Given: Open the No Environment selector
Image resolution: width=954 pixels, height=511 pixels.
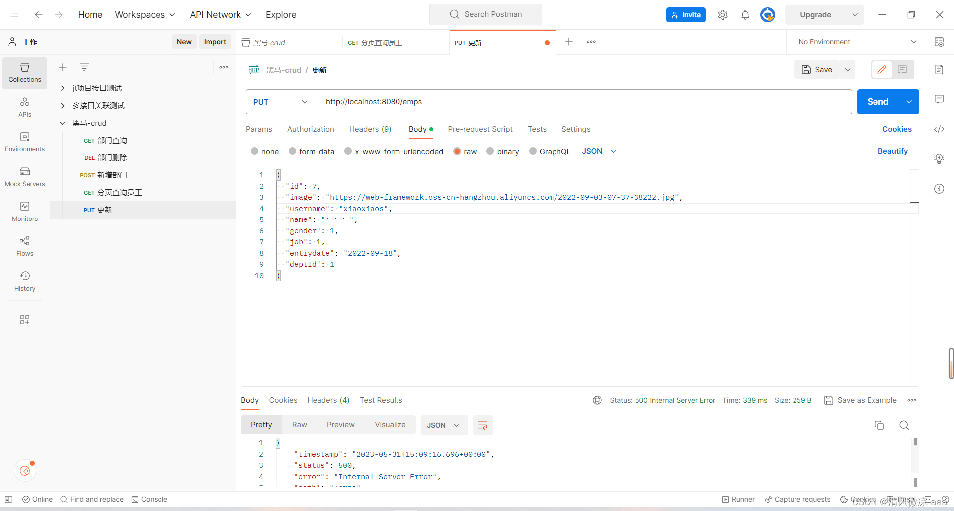Looking at the screenshot, I should point(858,42).
